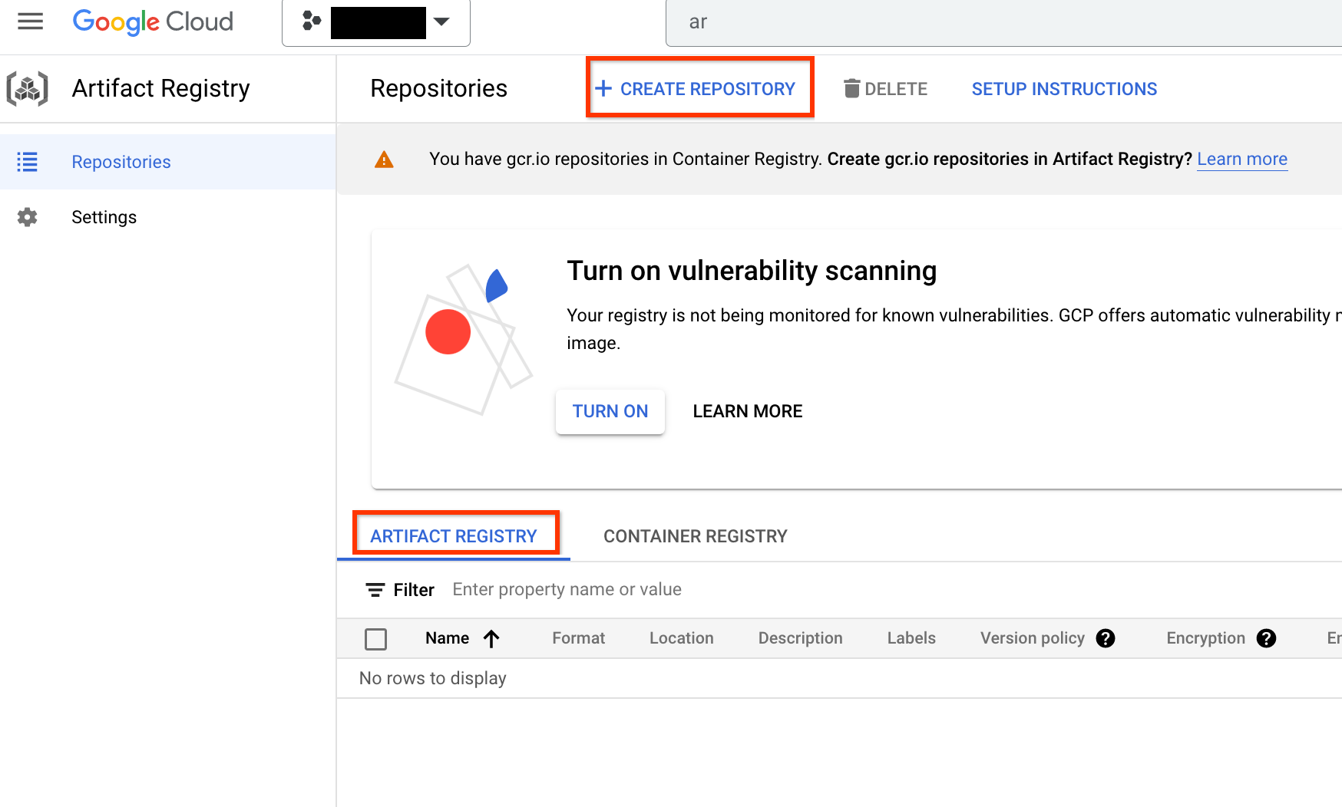Screen dimensions: 1342x807
Task: Click the Artifact Registry product icon
Action: pos(27,88)
